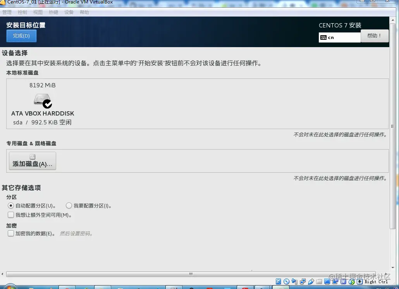The width and height of the screenshot is (399, 289).
Task: Click the 本地标准磁盘 label
Action: click(x=22, y=73)
